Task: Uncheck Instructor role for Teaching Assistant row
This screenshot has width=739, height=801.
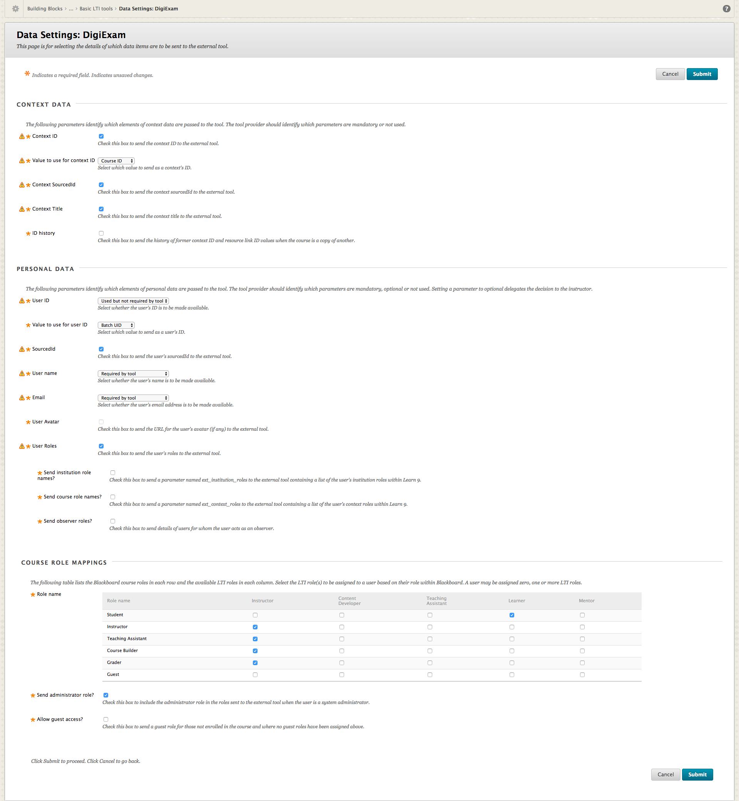Action: pos(255,639)
